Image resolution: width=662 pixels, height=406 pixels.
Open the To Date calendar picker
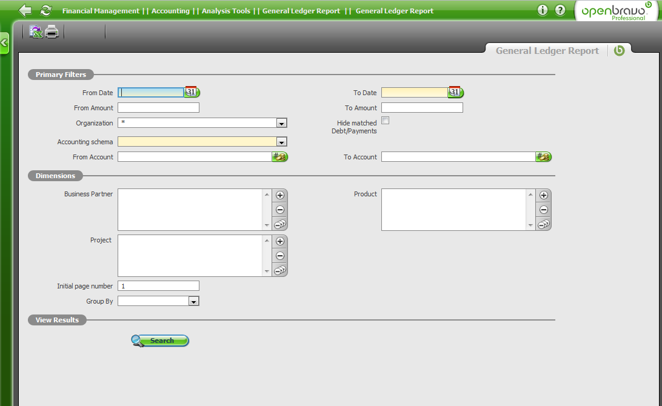pos(455,92)
